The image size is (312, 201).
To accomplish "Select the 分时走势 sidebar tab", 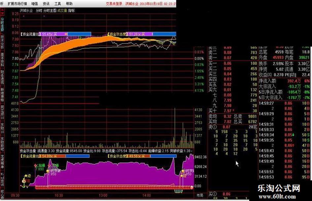I will [2, 25].
